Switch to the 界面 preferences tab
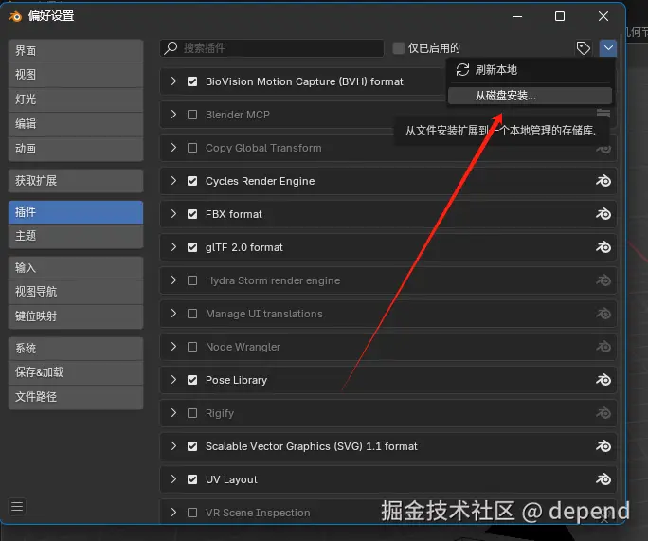 pos(76,51)
